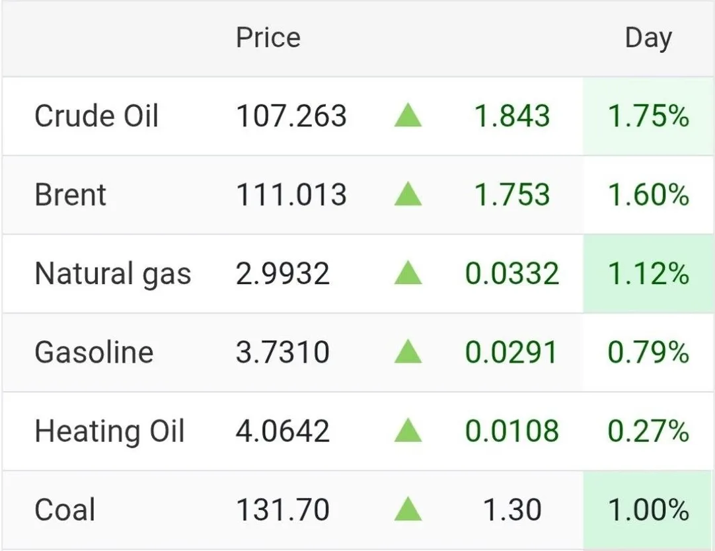Select the Natural gas row label
Screen dimensions: 715x551
112,274
